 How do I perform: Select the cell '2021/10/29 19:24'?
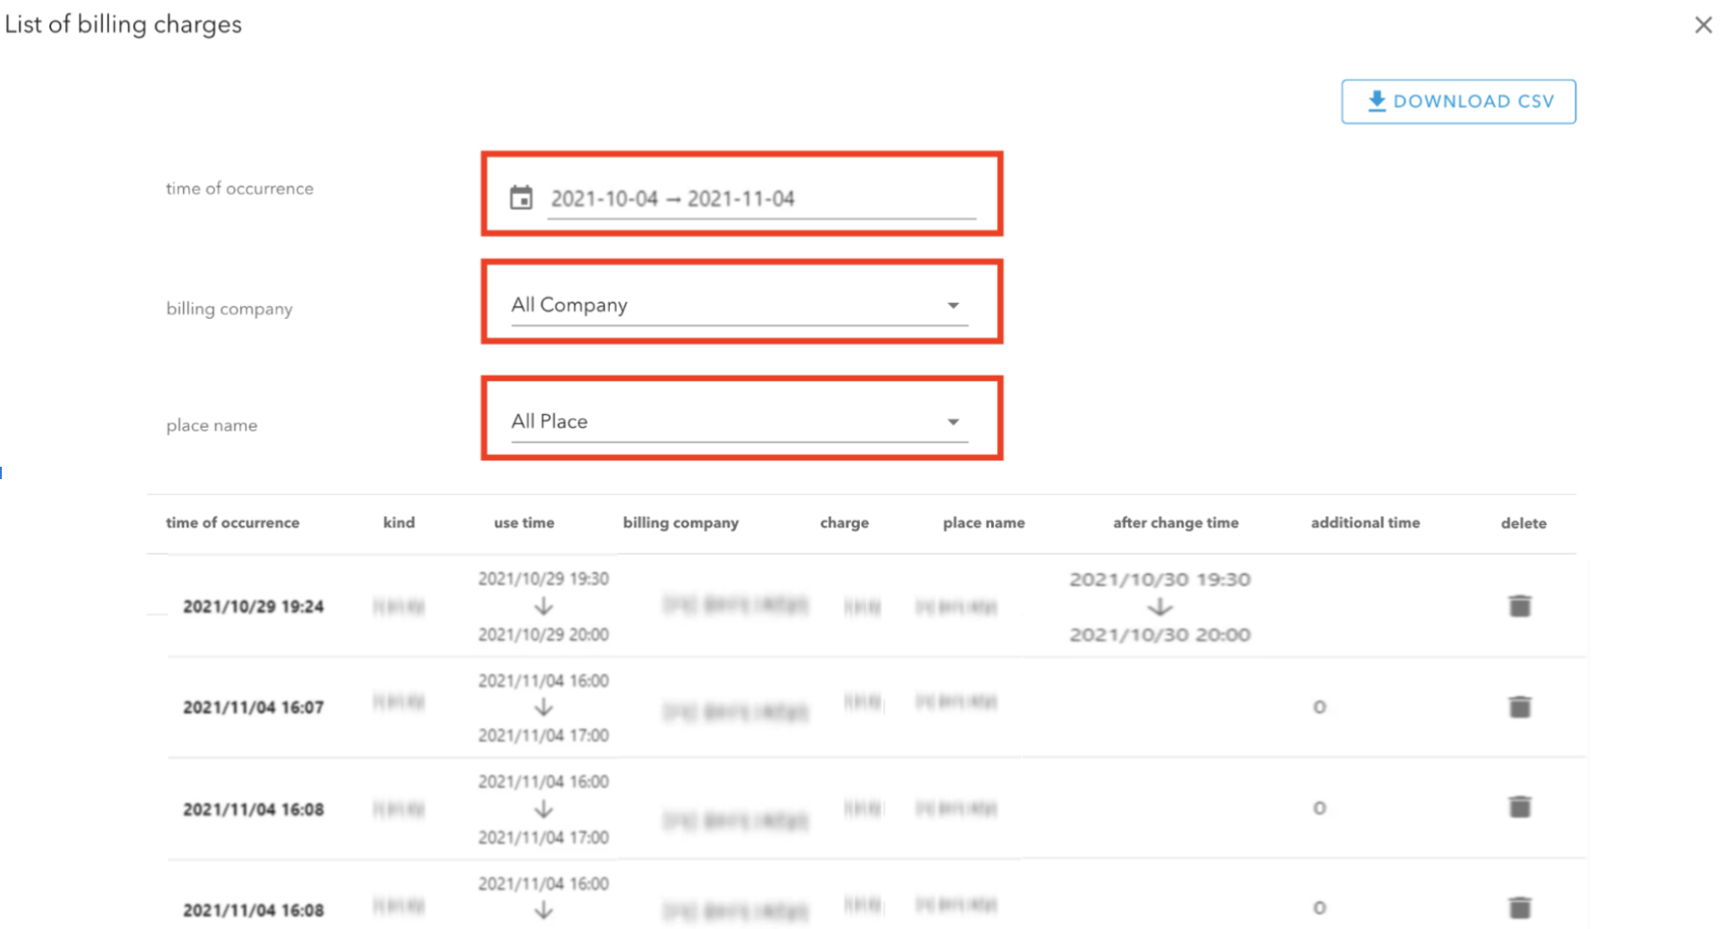click(254, 606)
